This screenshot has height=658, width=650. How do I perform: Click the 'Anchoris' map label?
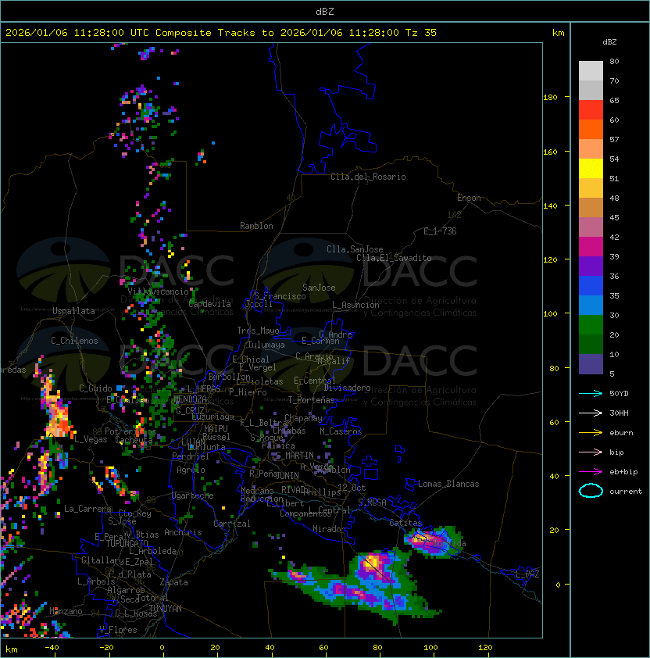click(x=183, y=532)
